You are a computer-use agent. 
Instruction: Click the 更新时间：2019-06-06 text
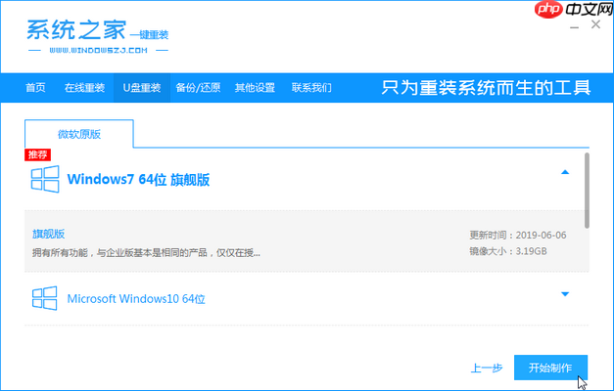tap(518, 235)
